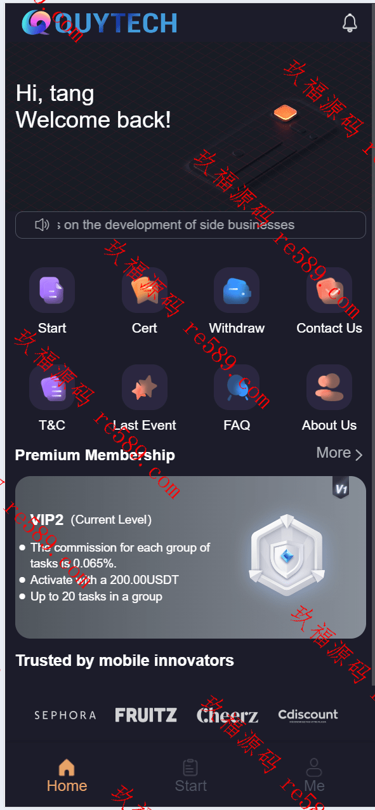Tap the Start document icon
Screen dimensions: 375x810
[x=52, y=290]
